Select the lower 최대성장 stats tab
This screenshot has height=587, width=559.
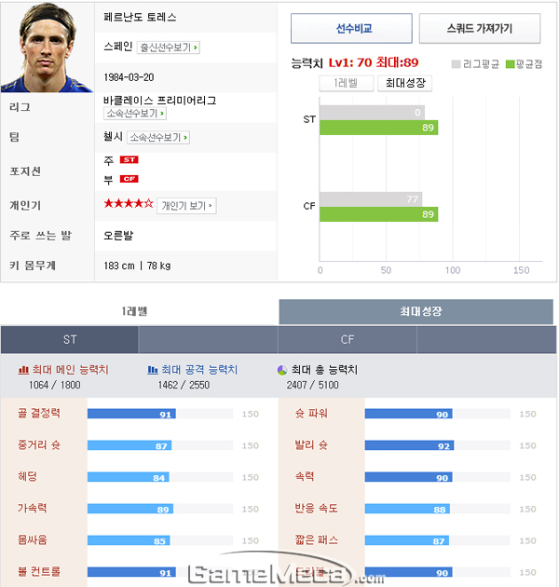point(416,311)
